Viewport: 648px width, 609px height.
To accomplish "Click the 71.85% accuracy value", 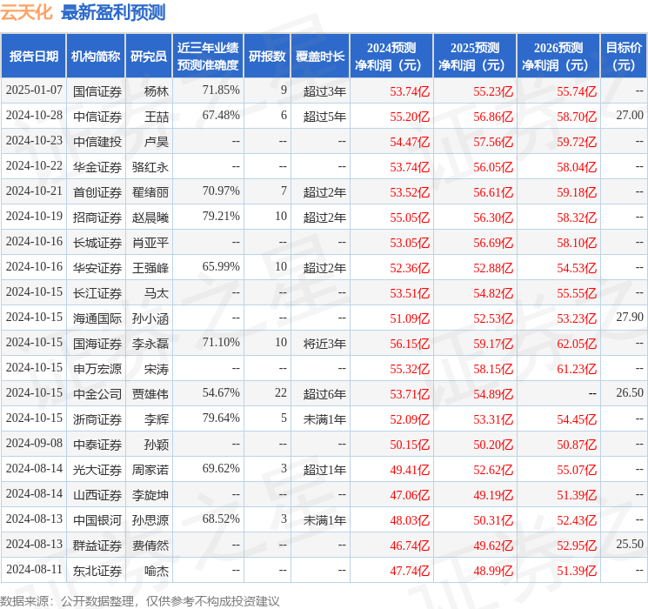I will tap(221, 90).
